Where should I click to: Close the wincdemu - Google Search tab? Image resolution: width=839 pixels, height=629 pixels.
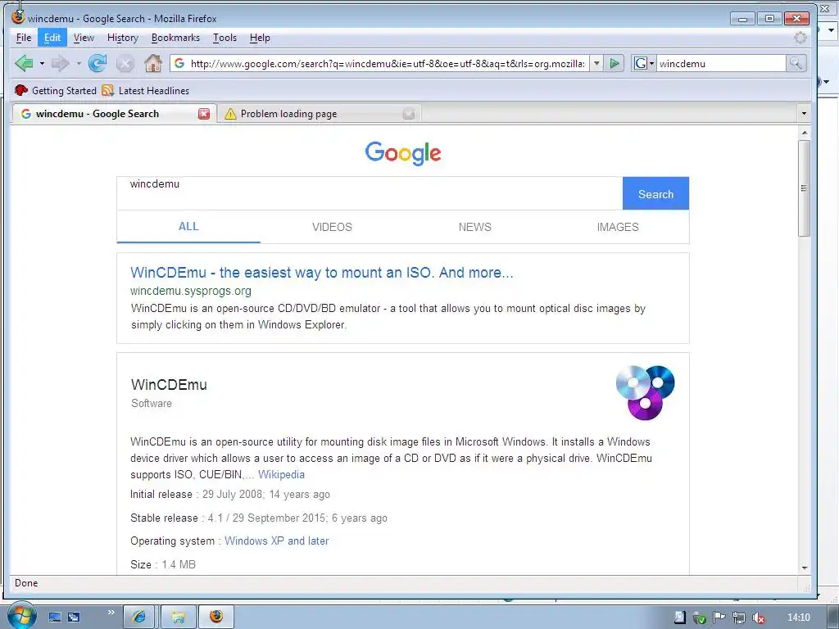pyautogui.click(x=204, y=113)
